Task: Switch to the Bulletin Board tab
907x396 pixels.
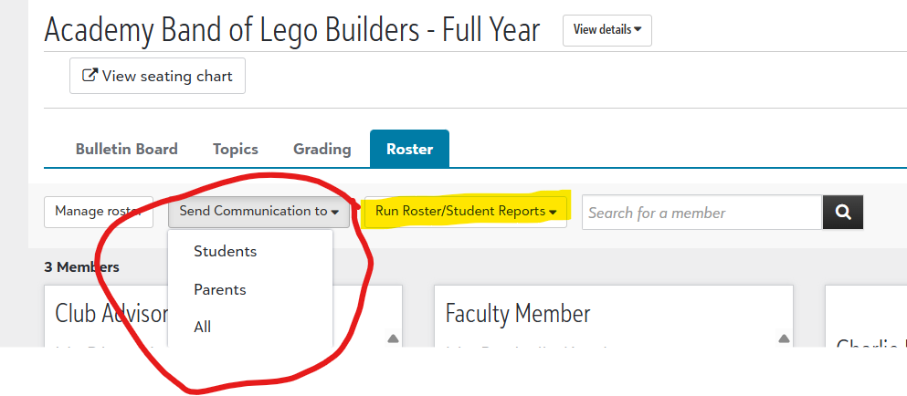Action: [x=126, y=149]
